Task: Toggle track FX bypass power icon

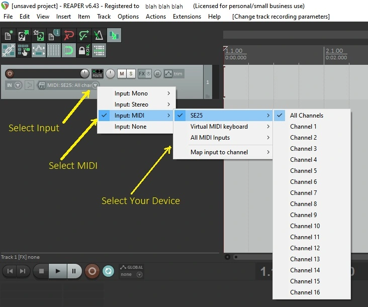Action: [149, 74]
